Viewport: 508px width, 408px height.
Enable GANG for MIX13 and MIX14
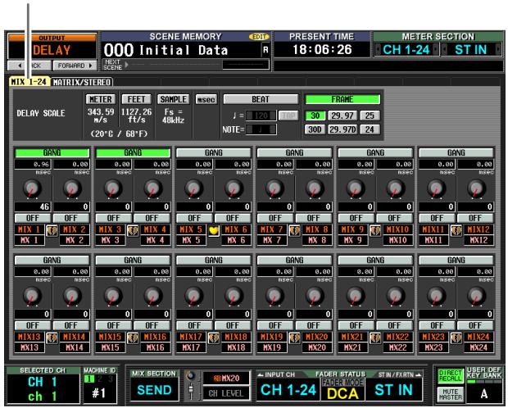point(52,261)
